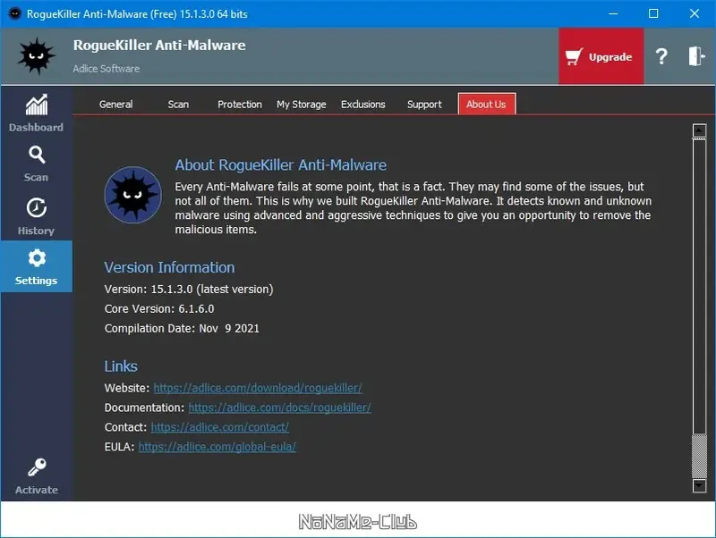Open the adlice.com download website link
This screenshot has height=538, width=716.
[x=258, y=388]
